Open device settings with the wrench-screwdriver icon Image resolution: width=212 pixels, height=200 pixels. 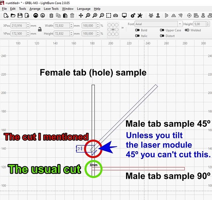140,16
